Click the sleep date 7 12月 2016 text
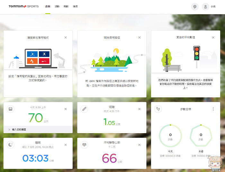 point(38,147)
